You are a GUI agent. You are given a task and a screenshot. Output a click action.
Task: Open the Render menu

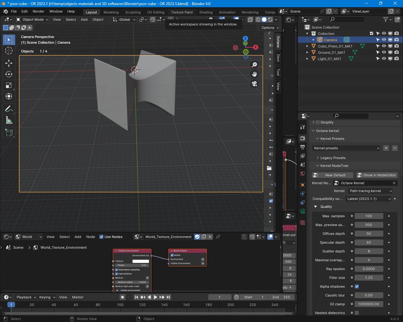click(x=38, y=11)
